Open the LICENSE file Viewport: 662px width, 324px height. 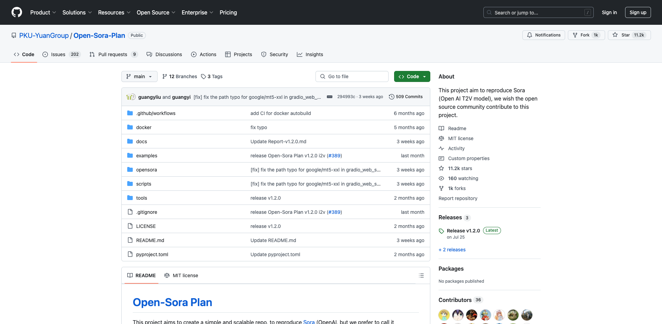[146, 226]
